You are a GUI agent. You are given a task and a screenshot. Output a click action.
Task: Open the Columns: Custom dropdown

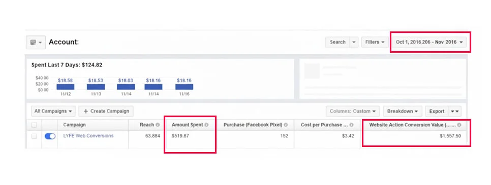click(353, 111)
